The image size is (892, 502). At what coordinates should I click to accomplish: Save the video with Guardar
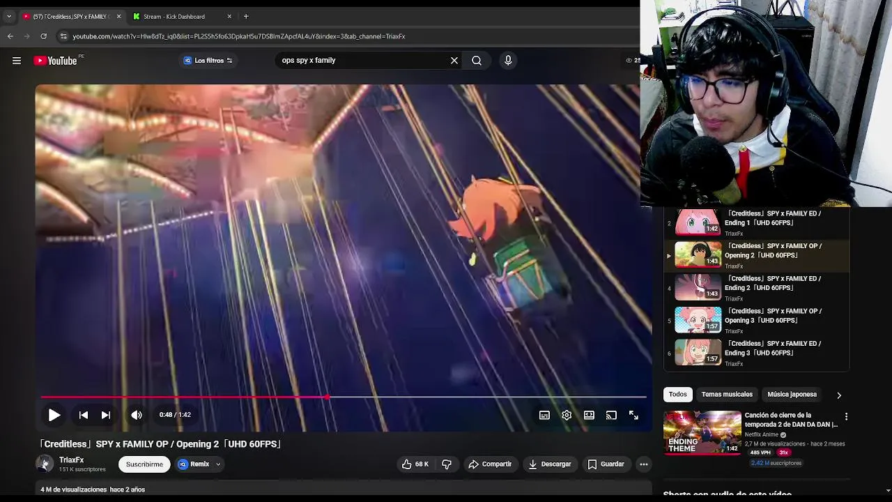click(606, 464)
